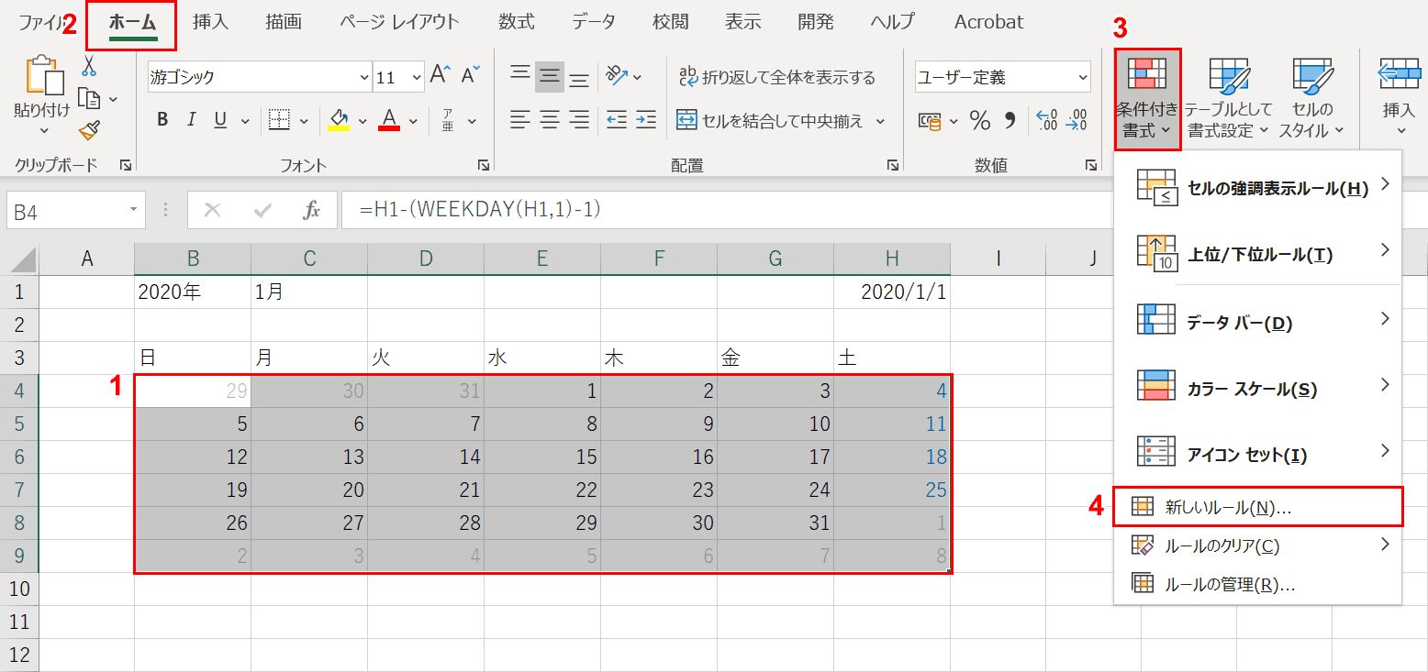Open 配置 group dialog launcher
The image size is (1428, 672).
click(x=892, y=165)
